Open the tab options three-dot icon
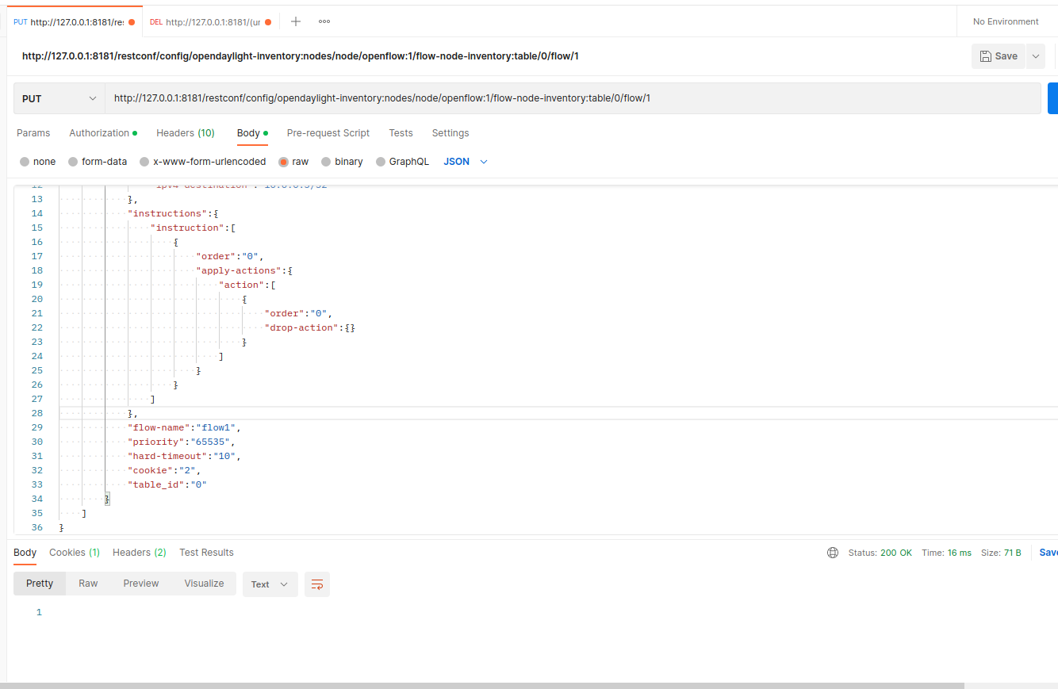 click(324, 21)
